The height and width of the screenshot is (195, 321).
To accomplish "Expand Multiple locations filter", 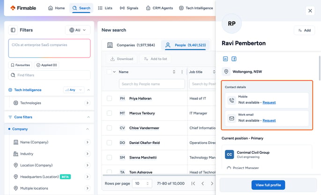I will click(88, 188).
